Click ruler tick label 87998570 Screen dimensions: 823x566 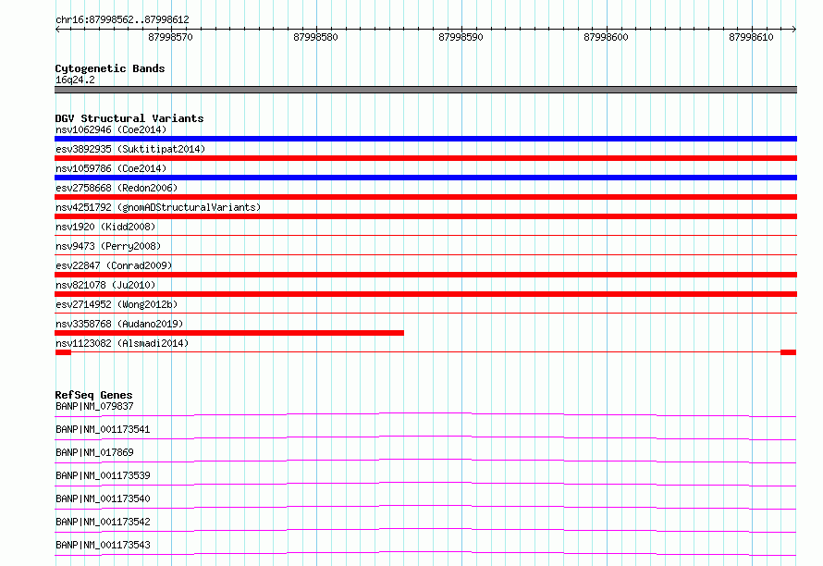coord(170,37)
